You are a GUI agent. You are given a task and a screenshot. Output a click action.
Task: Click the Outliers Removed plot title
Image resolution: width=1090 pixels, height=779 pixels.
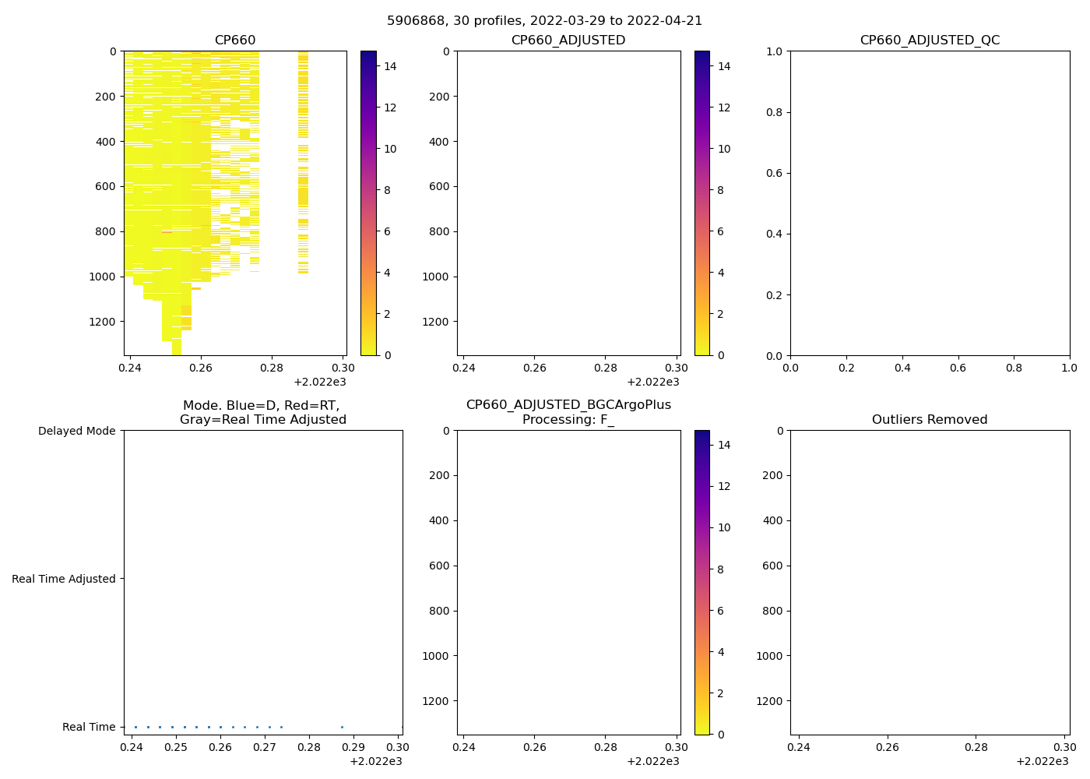click(x=930, y=420)
